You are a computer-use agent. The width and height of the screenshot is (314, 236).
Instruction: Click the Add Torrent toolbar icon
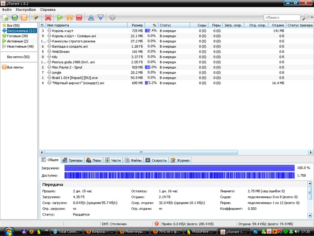[6, 18]
